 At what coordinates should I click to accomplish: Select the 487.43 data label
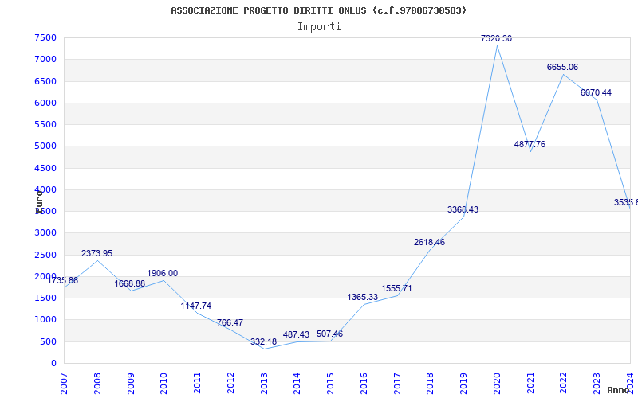(x=296, y=334)
